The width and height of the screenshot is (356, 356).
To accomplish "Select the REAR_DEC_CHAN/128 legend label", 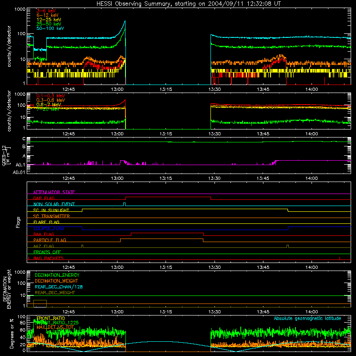I will (59, 287).
